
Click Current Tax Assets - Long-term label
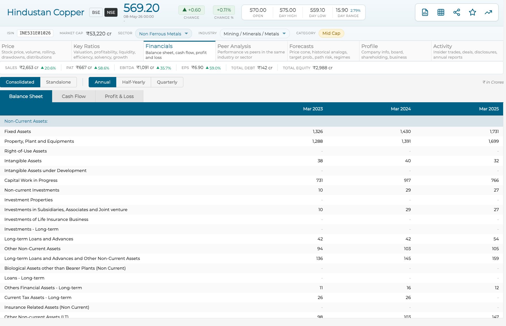[x=38, y=298]
